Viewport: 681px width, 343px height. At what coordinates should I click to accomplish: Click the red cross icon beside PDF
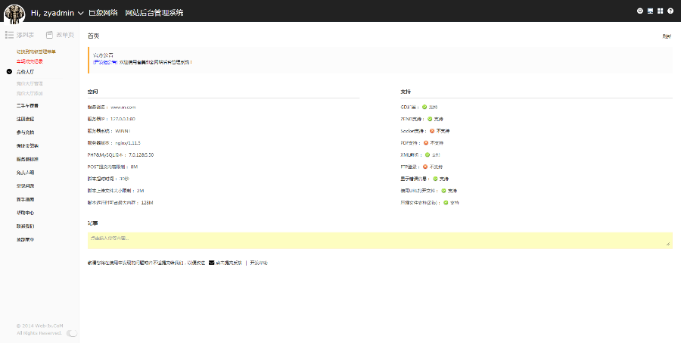coord(425,142)
